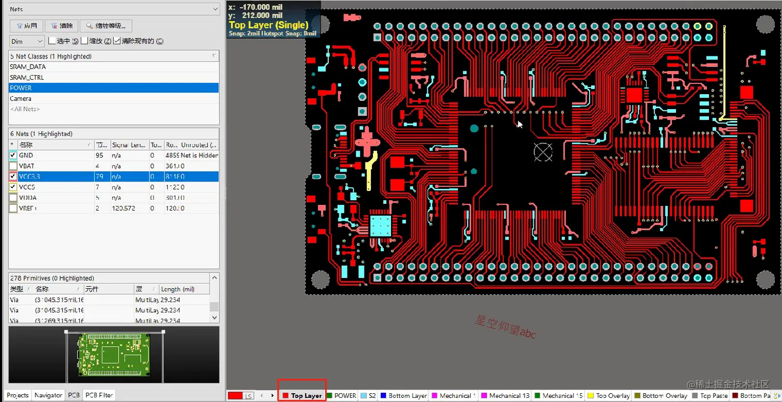Switch to the Projects panel tab

click(18, 395)
